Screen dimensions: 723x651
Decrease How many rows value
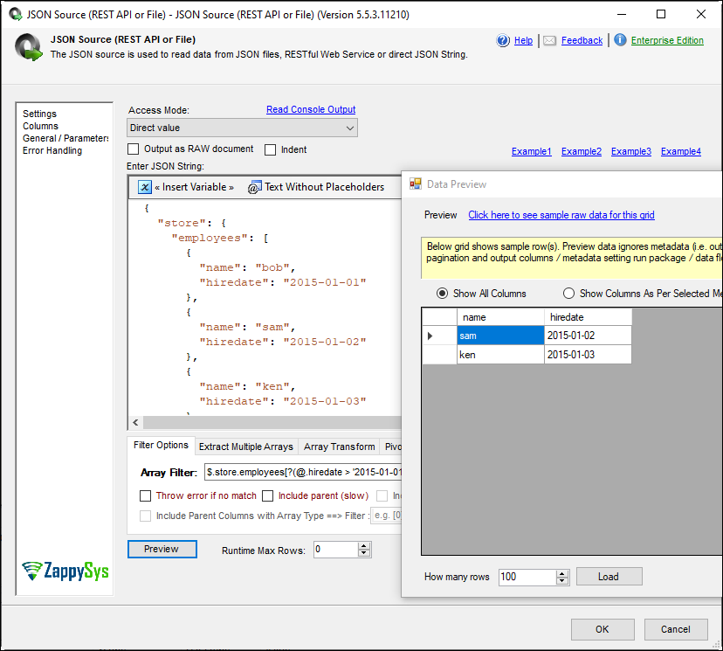[561, 581]
